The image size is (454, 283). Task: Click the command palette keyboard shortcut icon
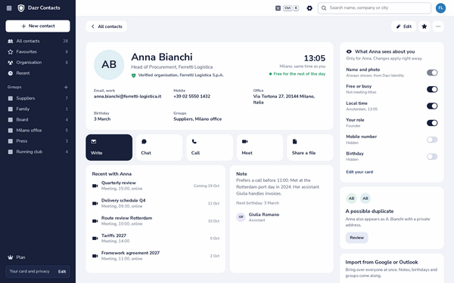pyautogui.click(x=278, y=8)
